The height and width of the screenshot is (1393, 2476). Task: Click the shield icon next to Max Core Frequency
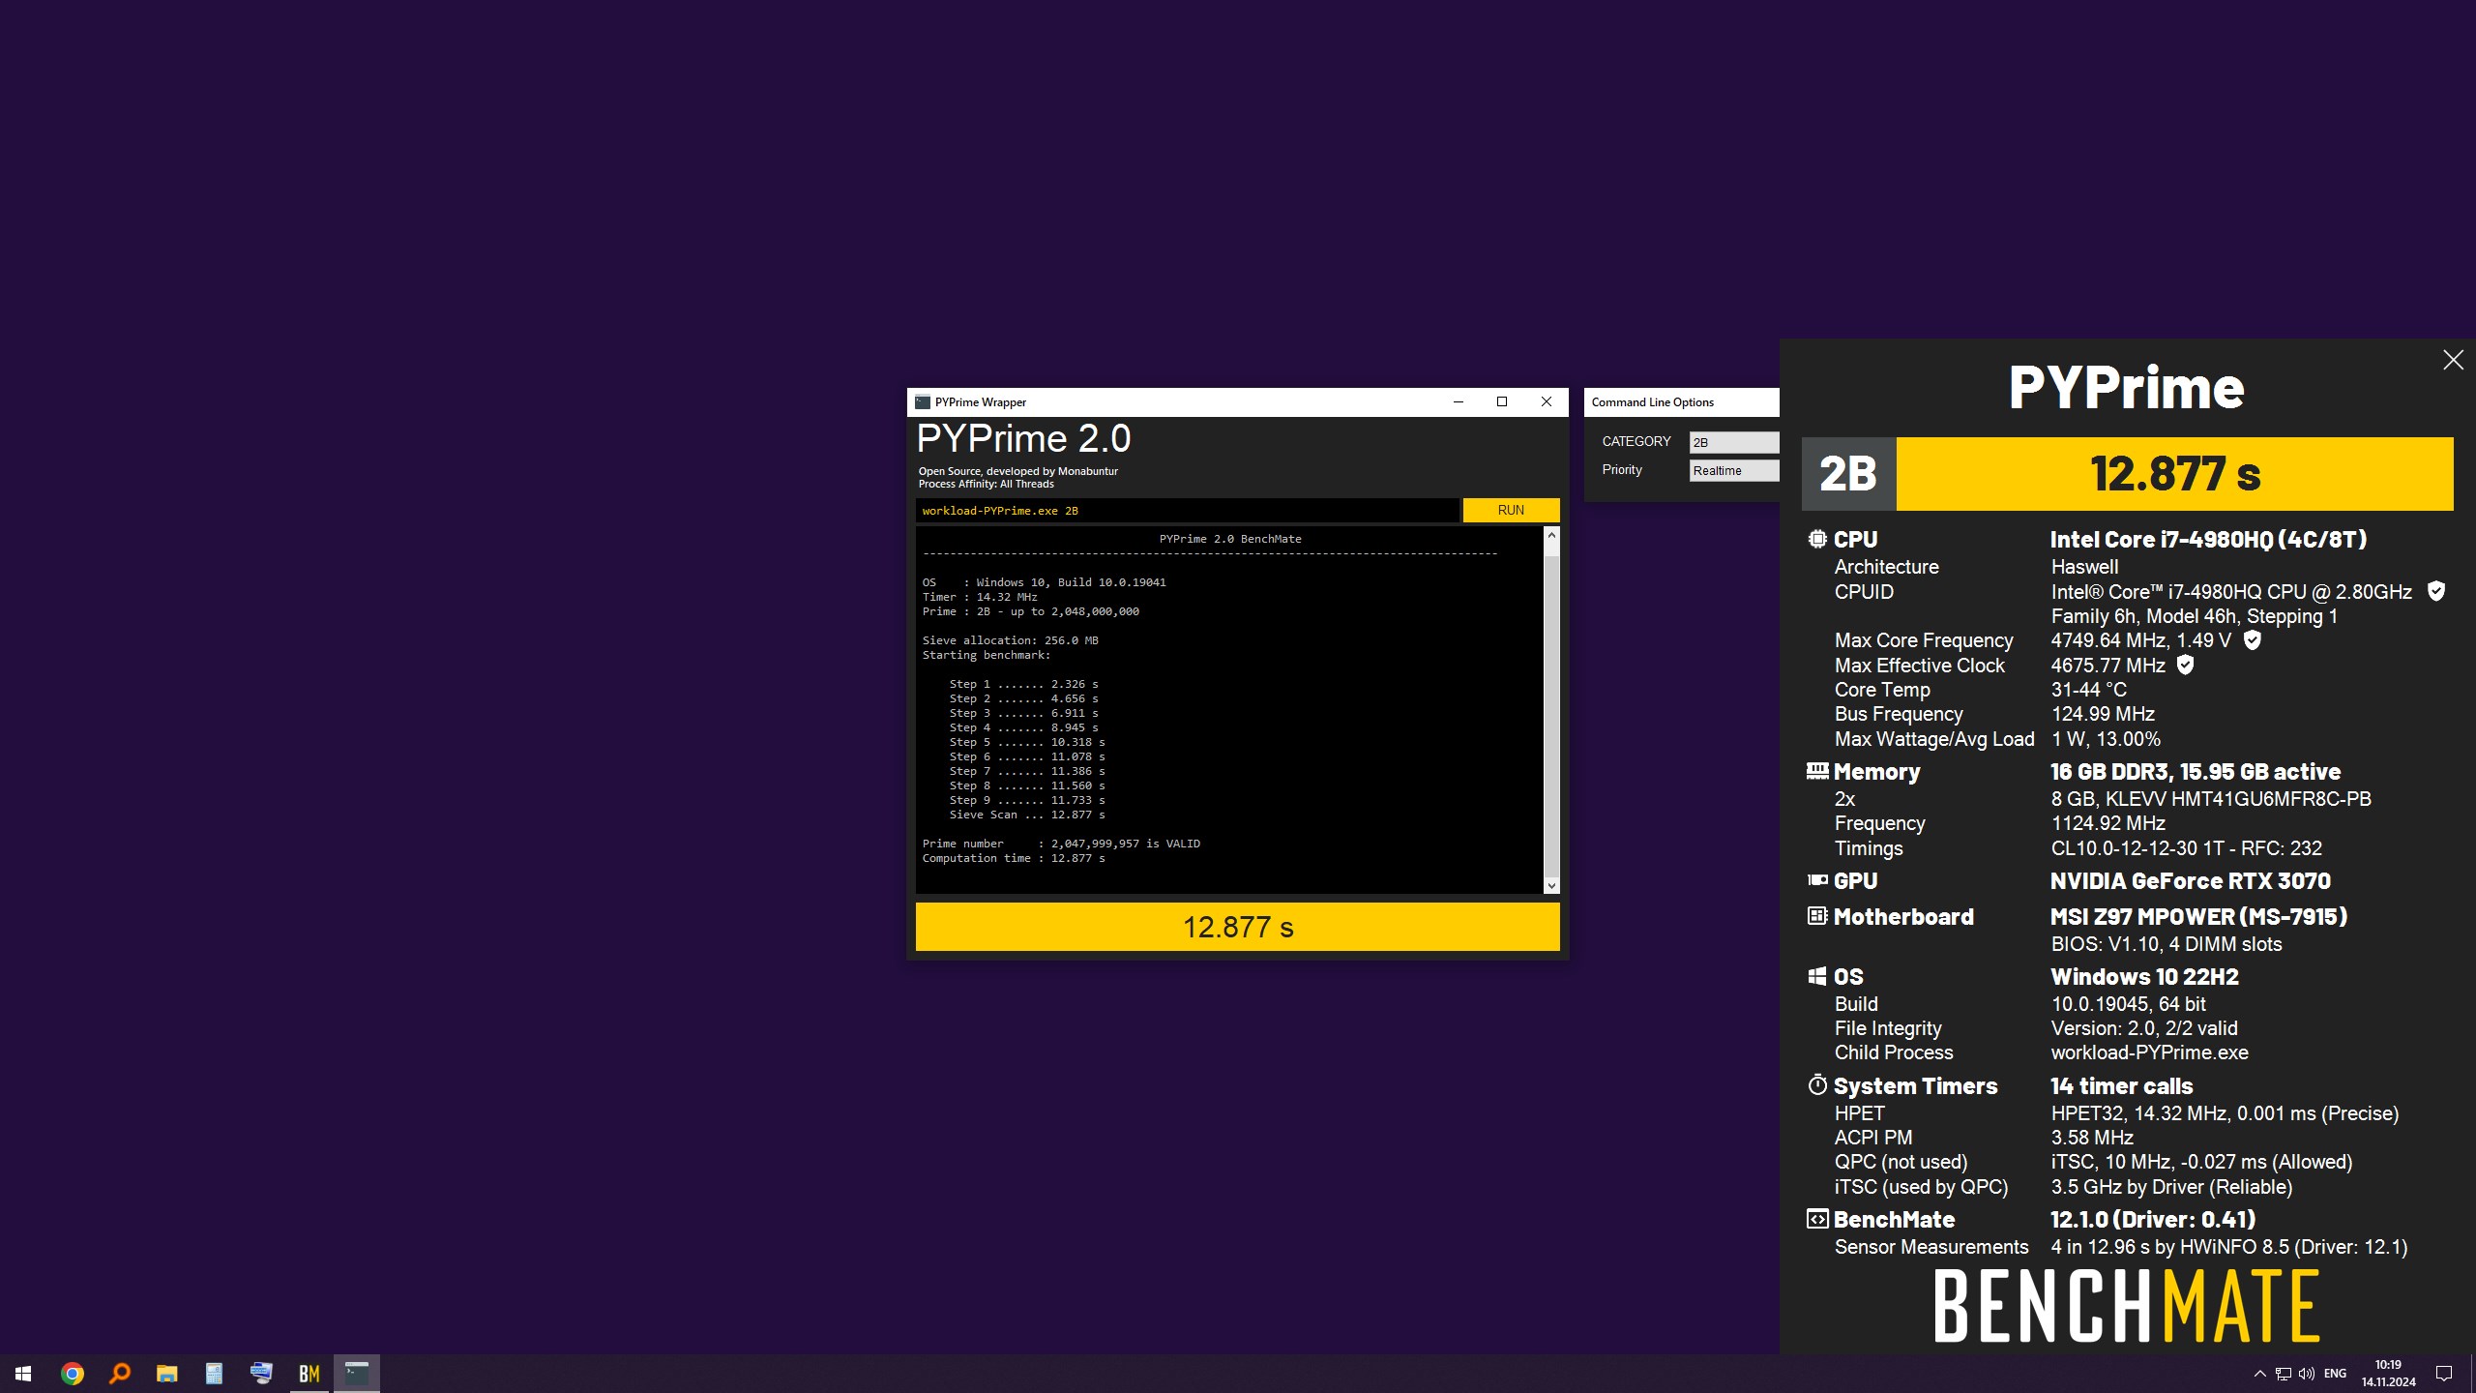coord(2252,639)
